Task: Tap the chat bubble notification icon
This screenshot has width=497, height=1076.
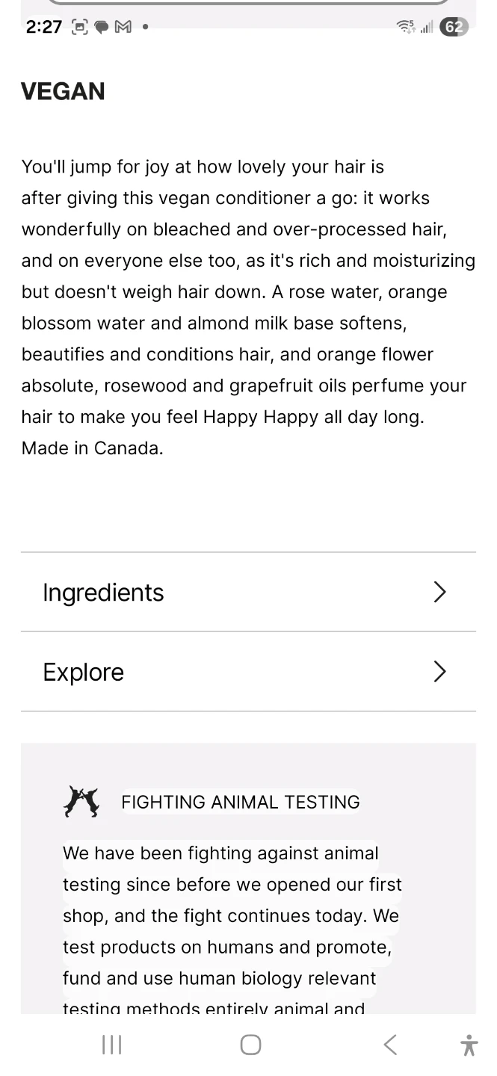Action: click(102, 28)
